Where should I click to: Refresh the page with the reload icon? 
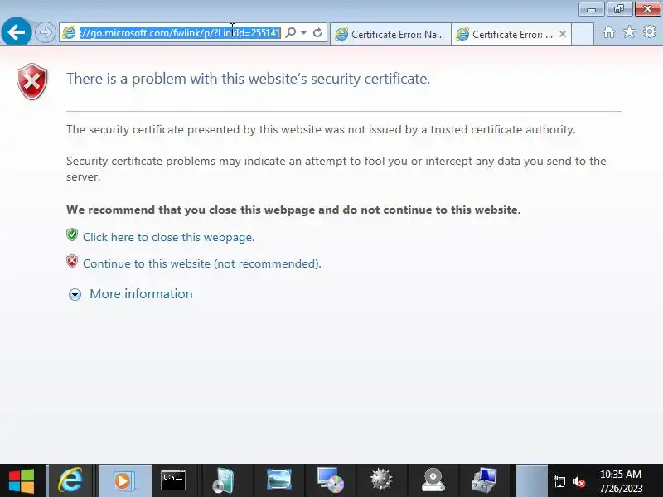click(x=317, y=32)
